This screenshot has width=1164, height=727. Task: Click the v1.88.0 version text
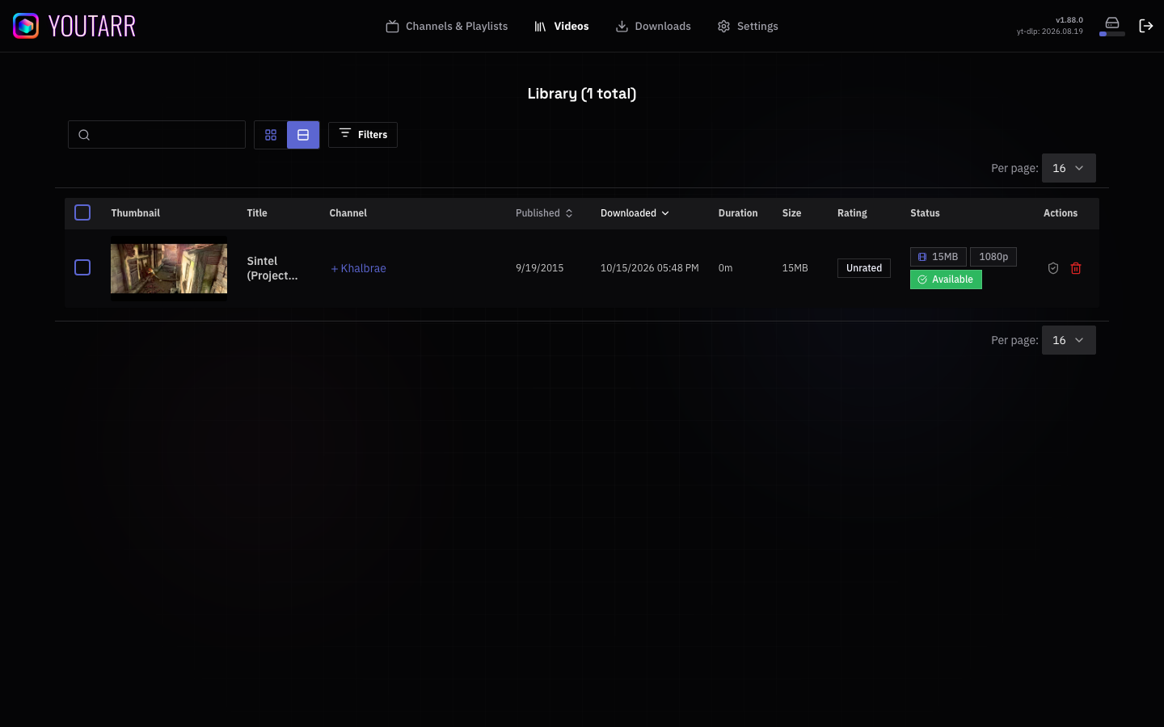pyautogui.click(x=1069, y=20)
